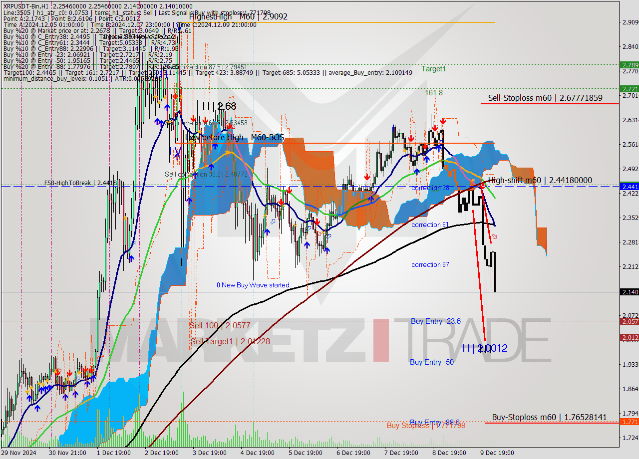Viewport: 639px width, 459px height.
Task: Click the Low before High M60-BOS label
Action: 234,137
